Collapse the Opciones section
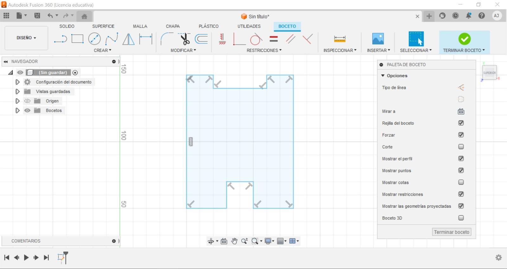The image size is (507, 269). (383, 76)
